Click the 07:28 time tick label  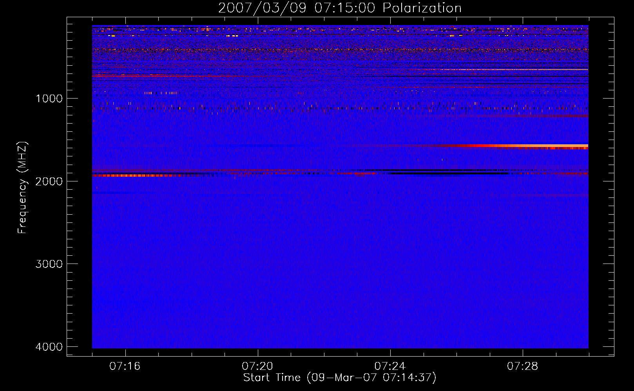(523, 366)
